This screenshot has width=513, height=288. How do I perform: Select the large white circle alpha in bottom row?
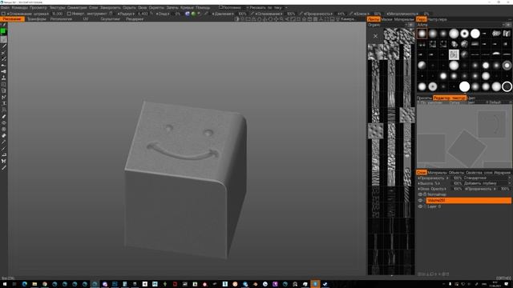tap(464, 86)
